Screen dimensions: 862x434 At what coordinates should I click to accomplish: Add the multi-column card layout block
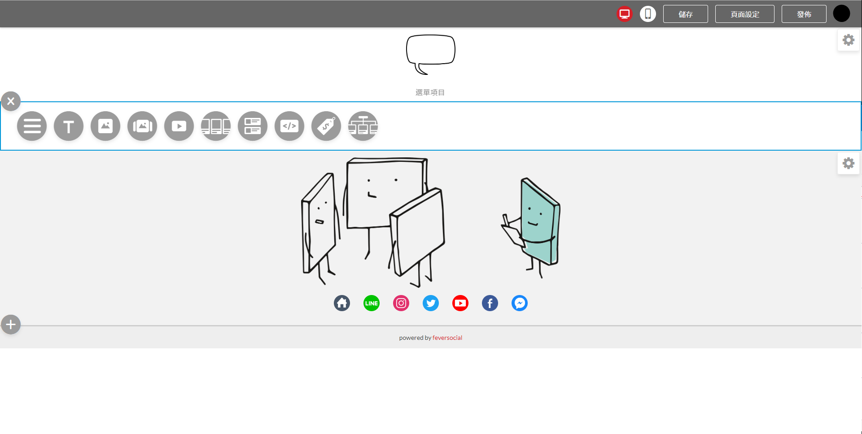click(216, 126)
